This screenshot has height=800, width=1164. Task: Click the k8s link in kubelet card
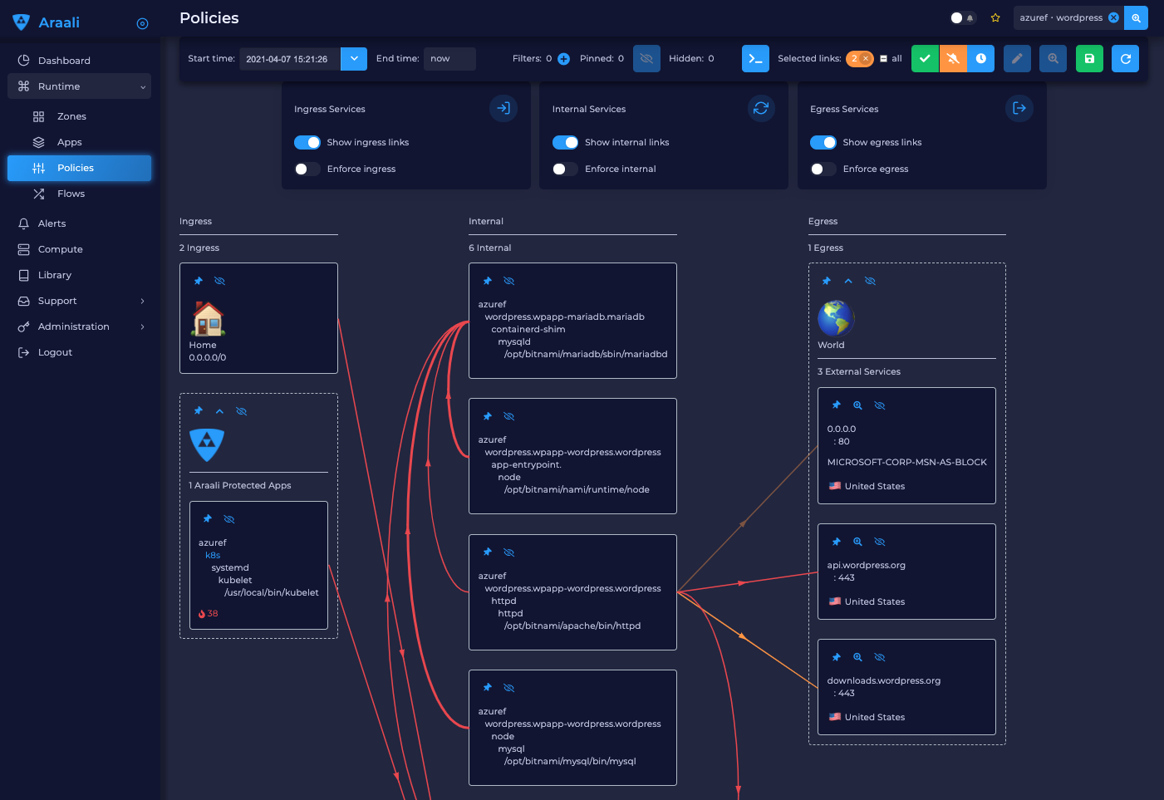(x=213, y=555)
